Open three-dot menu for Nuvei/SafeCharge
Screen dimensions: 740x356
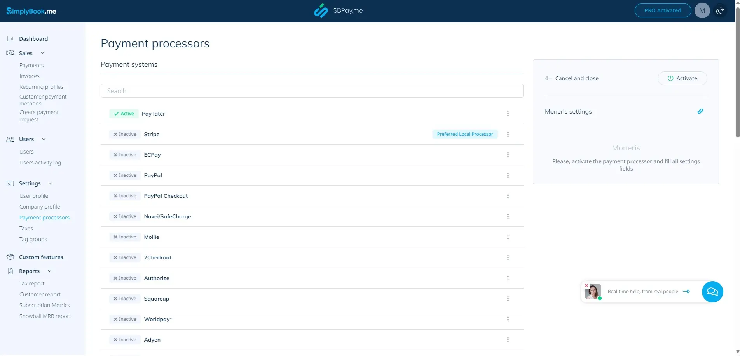tap(508, 216)
